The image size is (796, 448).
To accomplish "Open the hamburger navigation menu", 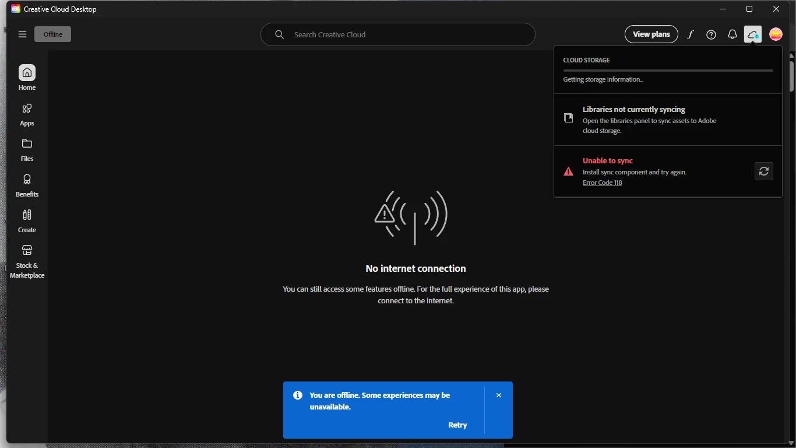I will click(x=23, y=34).
